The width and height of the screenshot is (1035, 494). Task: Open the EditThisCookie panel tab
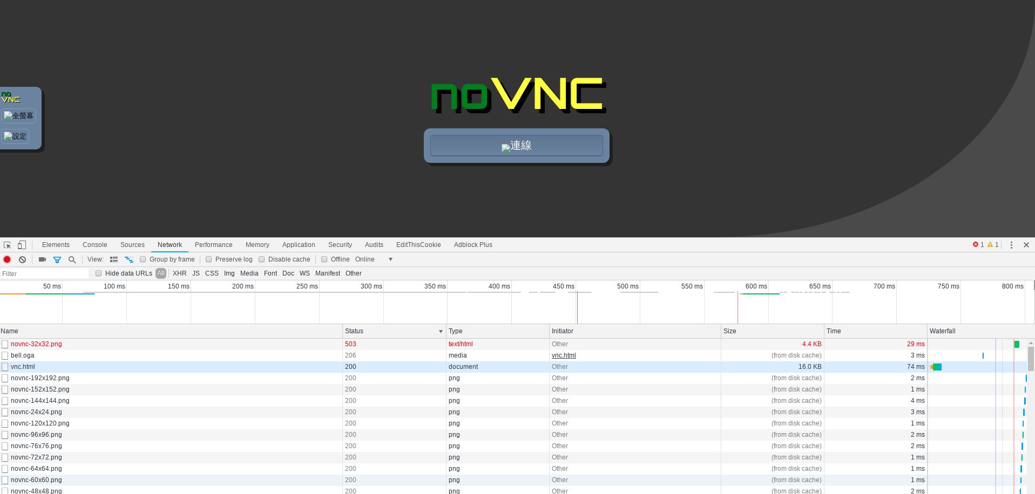[418, 245]
